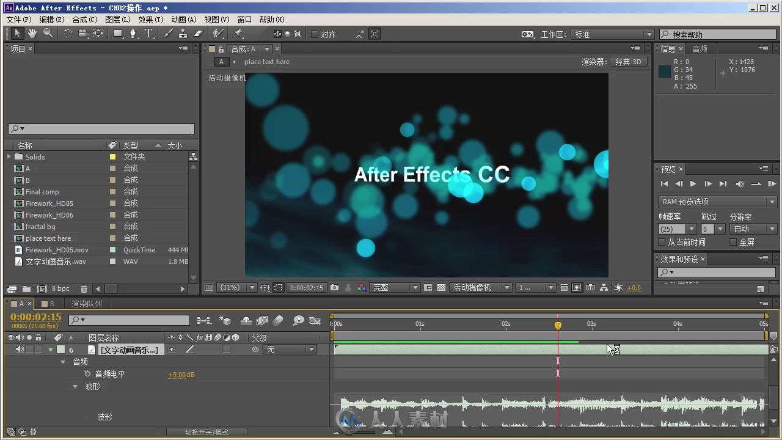Mute audio of layer 6

20,350
